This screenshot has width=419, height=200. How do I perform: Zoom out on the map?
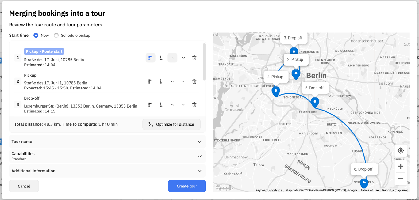[x=401, y=179]
